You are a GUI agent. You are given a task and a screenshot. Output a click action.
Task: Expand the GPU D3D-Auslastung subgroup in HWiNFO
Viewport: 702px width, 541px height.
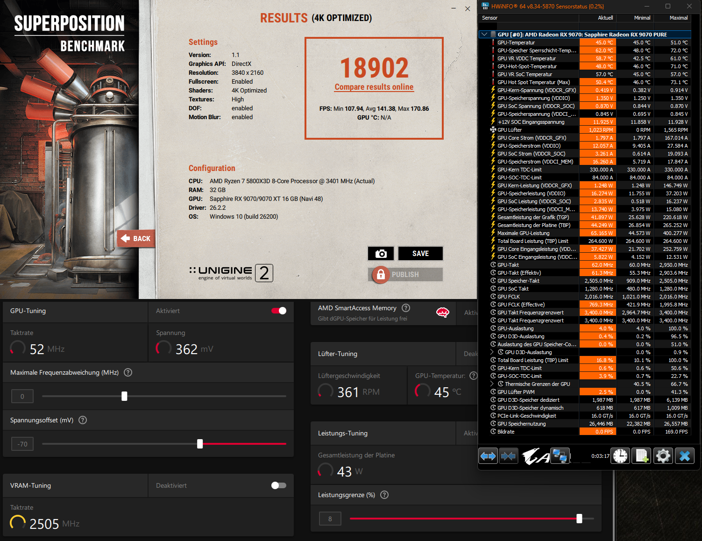492,352
